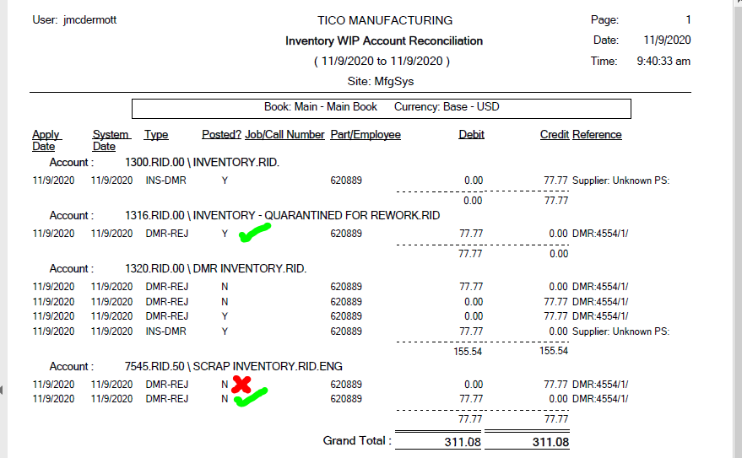The image size is (742, 458).
Task: Click 'DMR-REJ' type under account 1316.RID.00
Action: [x=166, y=234]
